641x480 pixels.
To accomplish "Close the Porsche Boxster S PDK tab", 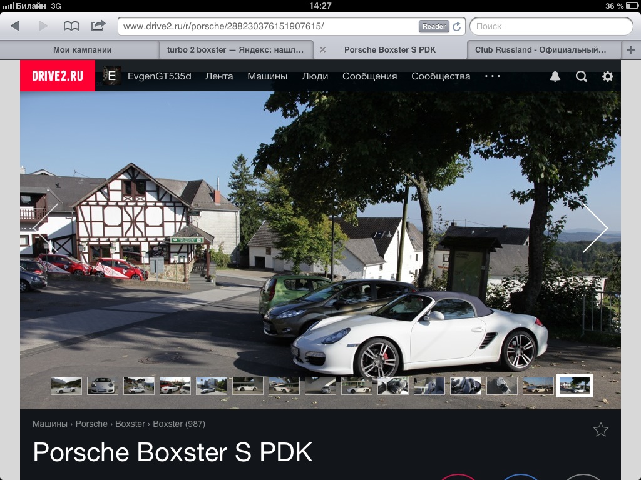I will 322,50.
